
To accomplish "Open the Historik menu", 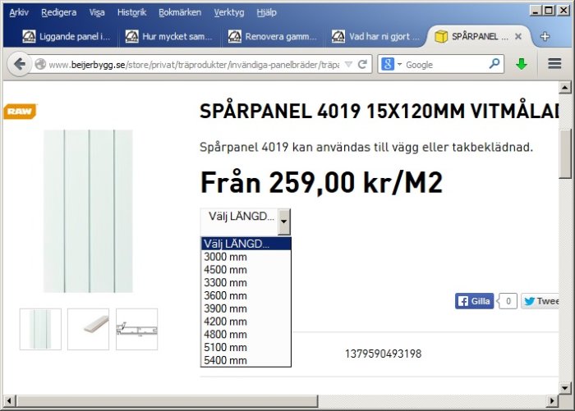I will (x=131, y=12).
